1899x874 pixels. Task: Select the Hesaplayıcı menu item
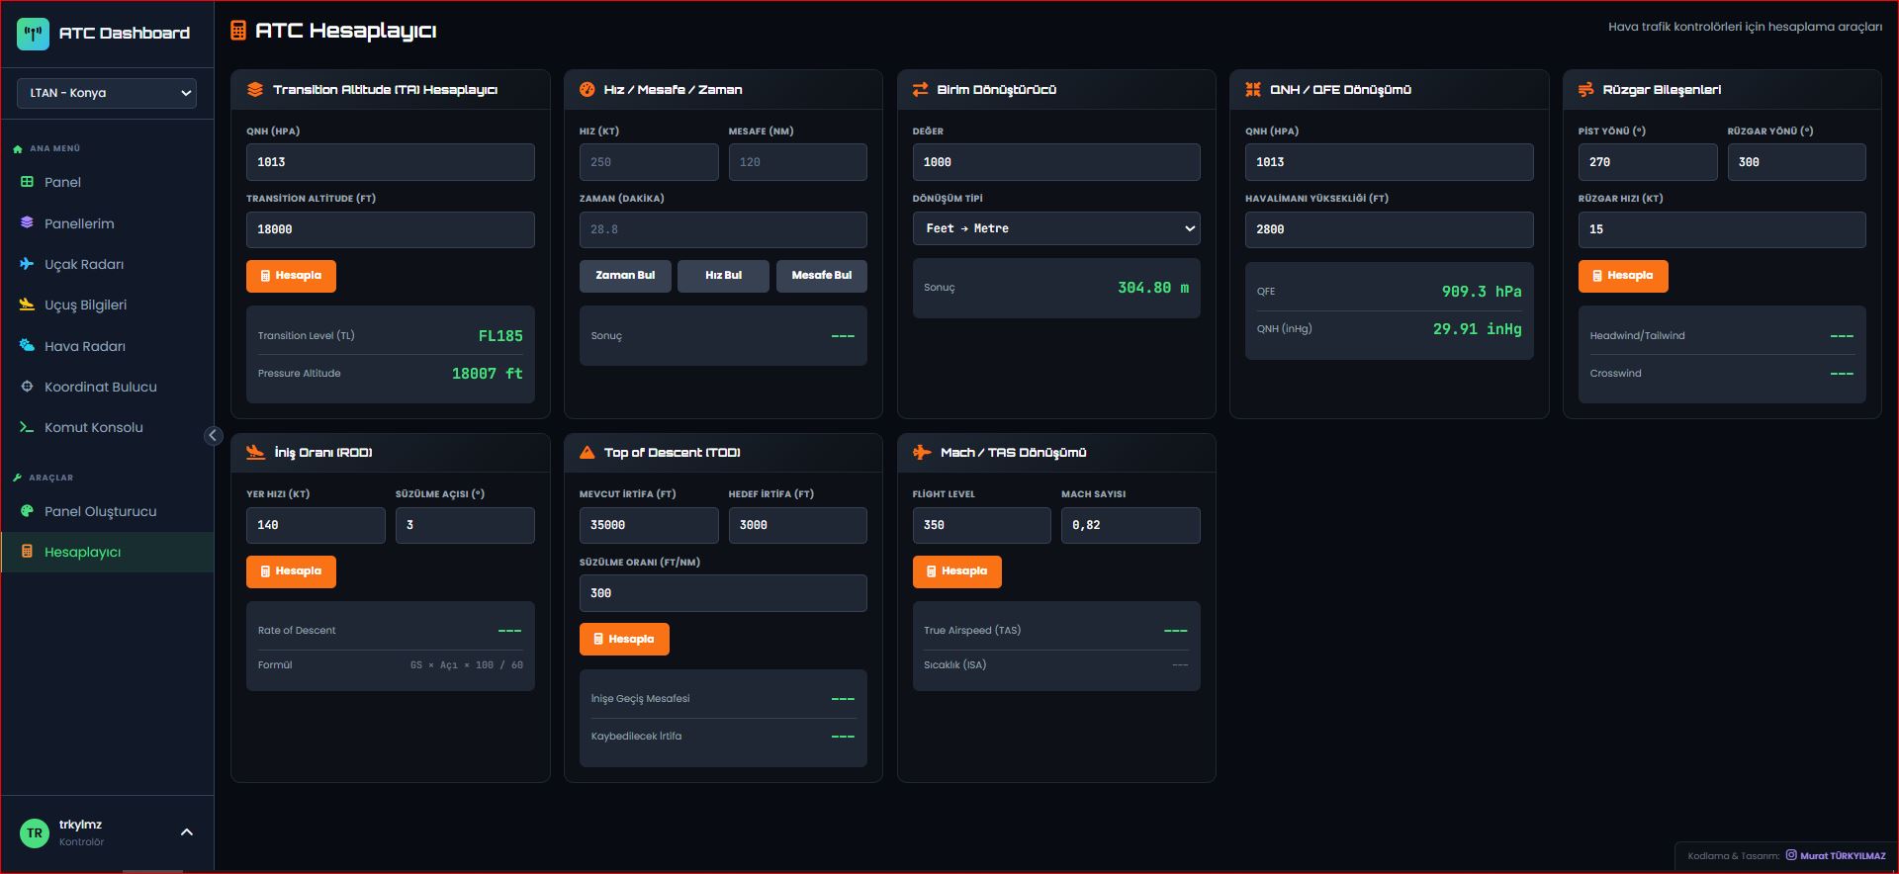coord(107,552)
